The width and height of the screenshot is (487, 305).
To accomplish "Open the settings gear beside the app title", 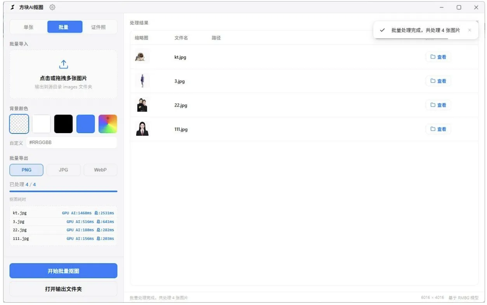I will click(x=52, y=7).
